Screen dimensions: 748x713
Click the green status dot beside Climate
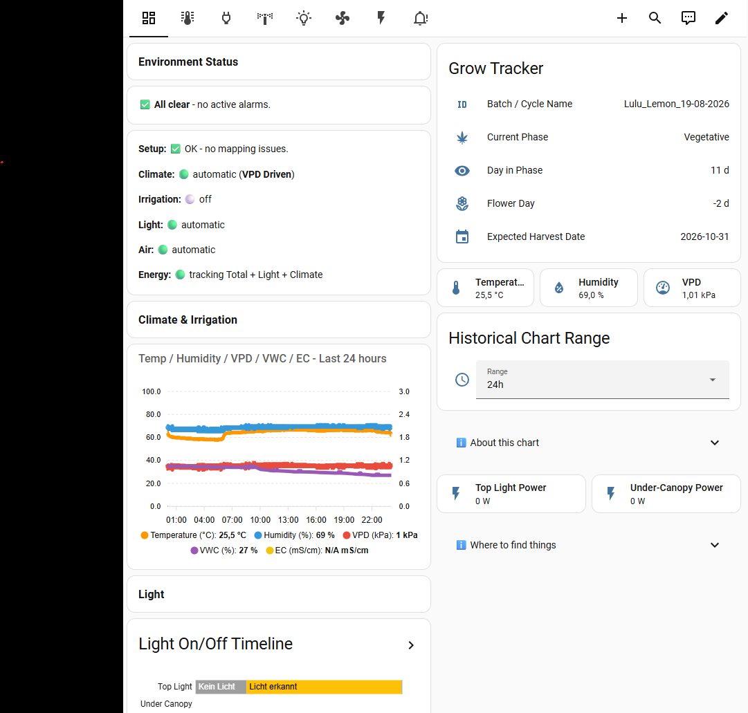click(183, 174)
